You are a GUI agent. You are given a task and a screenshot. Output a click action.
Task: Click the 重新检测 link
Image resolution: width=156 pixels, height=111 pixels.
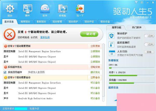coord(45,37)
